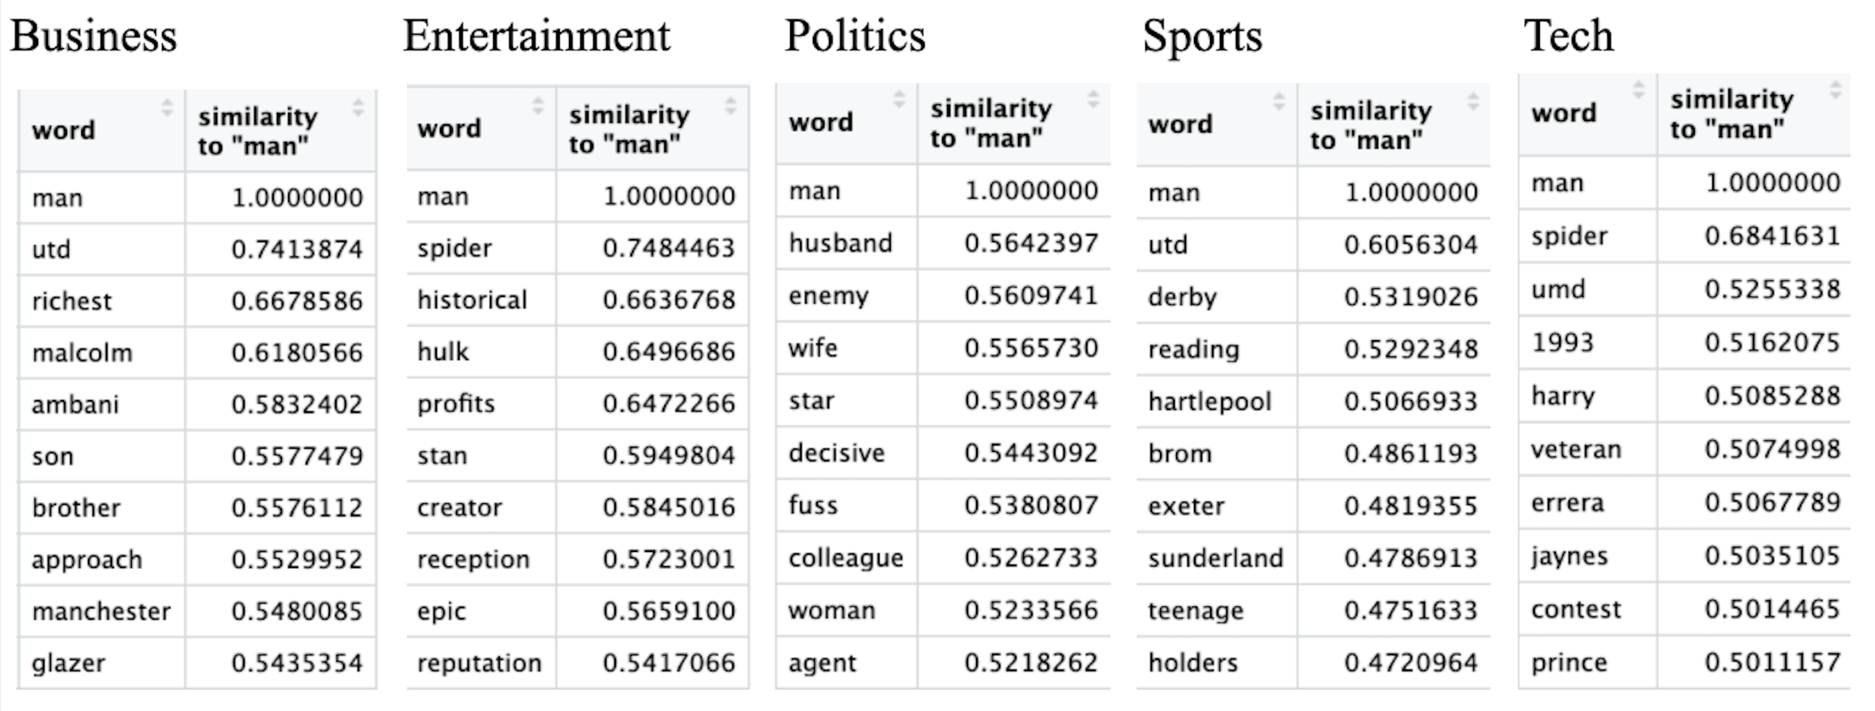The image size is (1875, 711).
Task: Click sort arrows on Politics word column
Action: (x=900, y=100)
